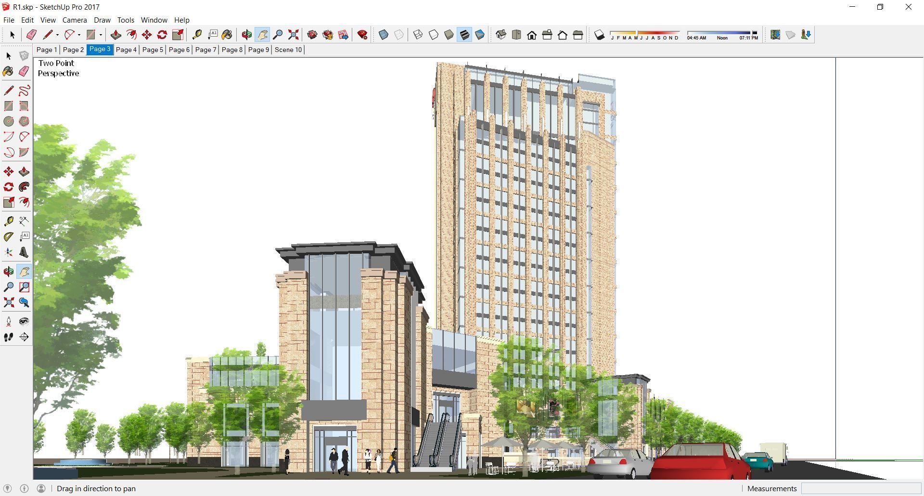Select the Polygon tool
Viewport: 924px width, 496px height.
tap(24, 121)
